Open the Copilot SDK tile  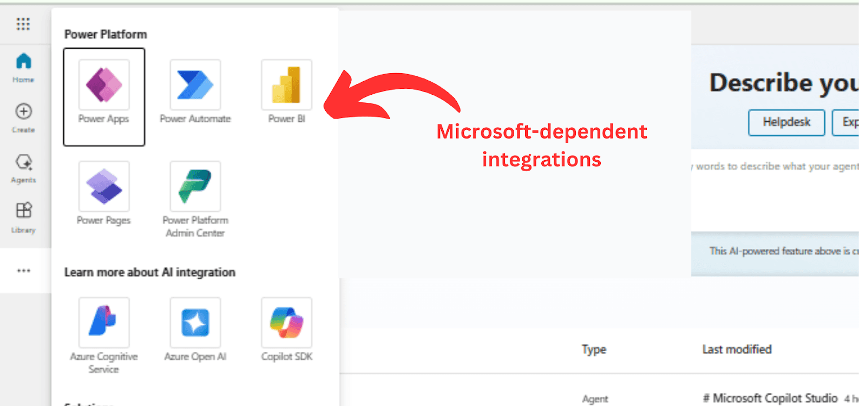click(287, 330)
